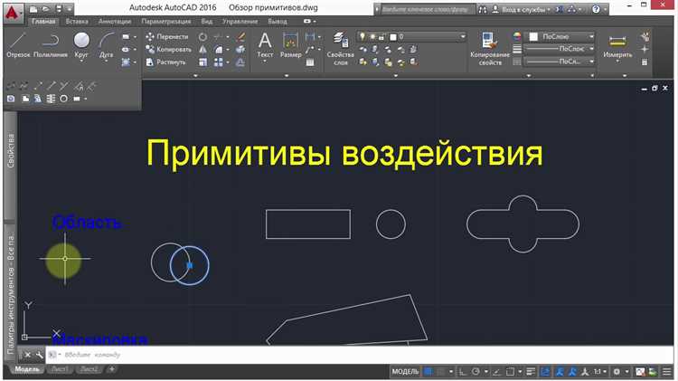
Task: Switch to the Управление ribbon tab
Action: (240, 21)
